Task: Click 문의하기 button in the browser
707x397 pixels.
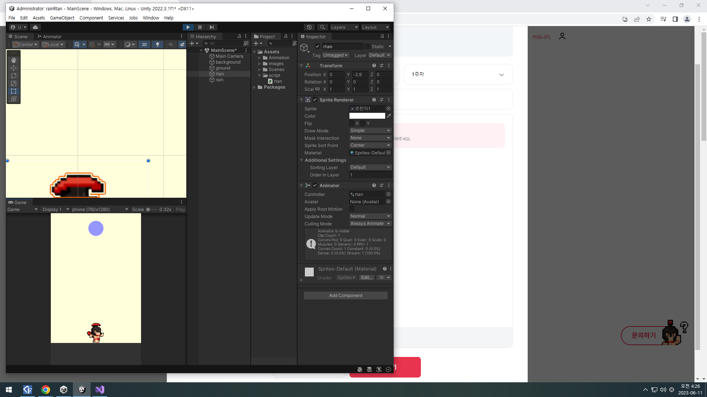Action: [x=644, y=335]
